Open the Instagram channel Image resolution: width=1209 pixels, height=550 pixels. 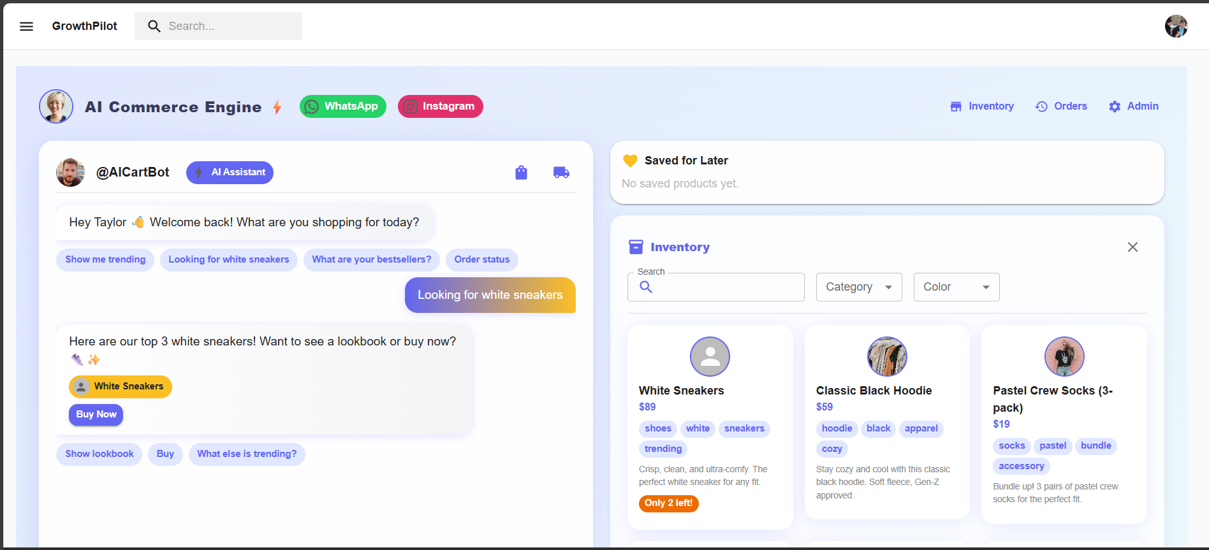(441, 106)
